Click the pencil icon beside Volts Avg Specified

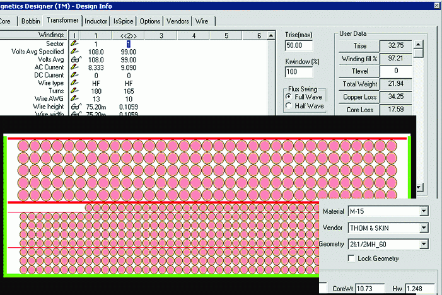(74, 51)
